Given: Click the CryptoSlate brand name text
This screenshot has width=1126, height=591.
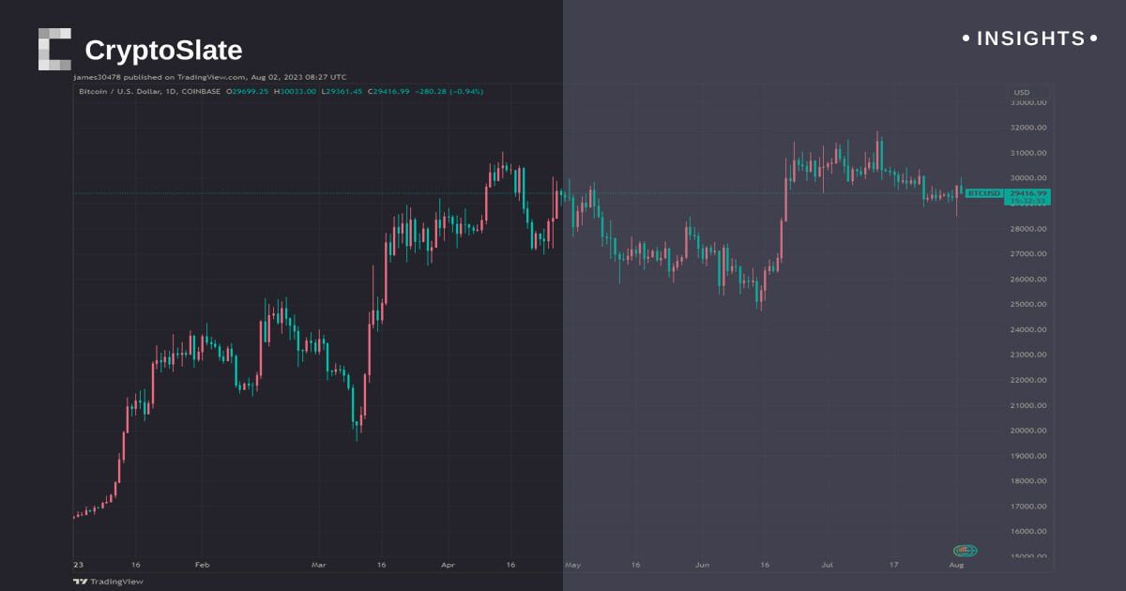Looking at the screenshot, I should click(163, 50).
